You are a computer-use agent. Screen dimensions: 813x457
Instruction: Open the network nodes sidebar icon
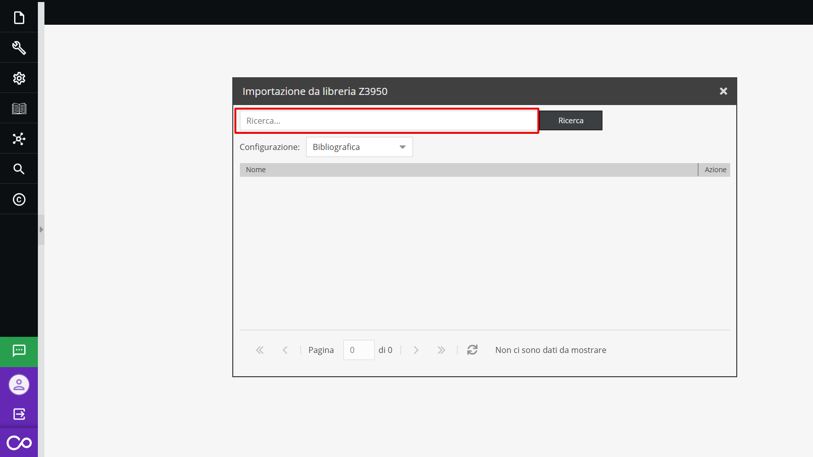pyautogui.click(x=19, y=139)
